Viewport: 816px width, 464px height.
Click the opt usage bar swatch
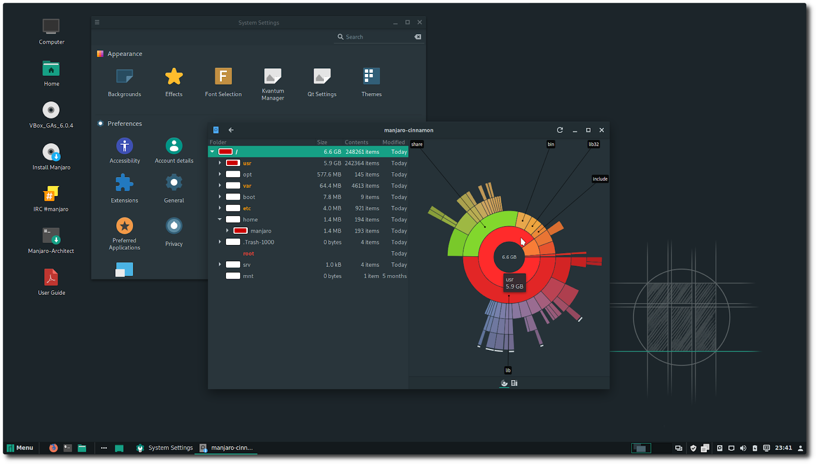coord(233,174)
